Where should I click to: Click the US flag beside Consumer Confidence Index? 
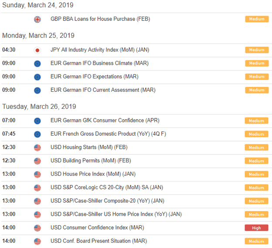pyautogui.click(x=37, y=228)
